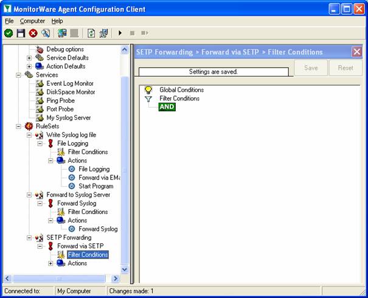Viewport: 368px width, 298px height.
Task: Click the Save button
Action: coord(311,68)
